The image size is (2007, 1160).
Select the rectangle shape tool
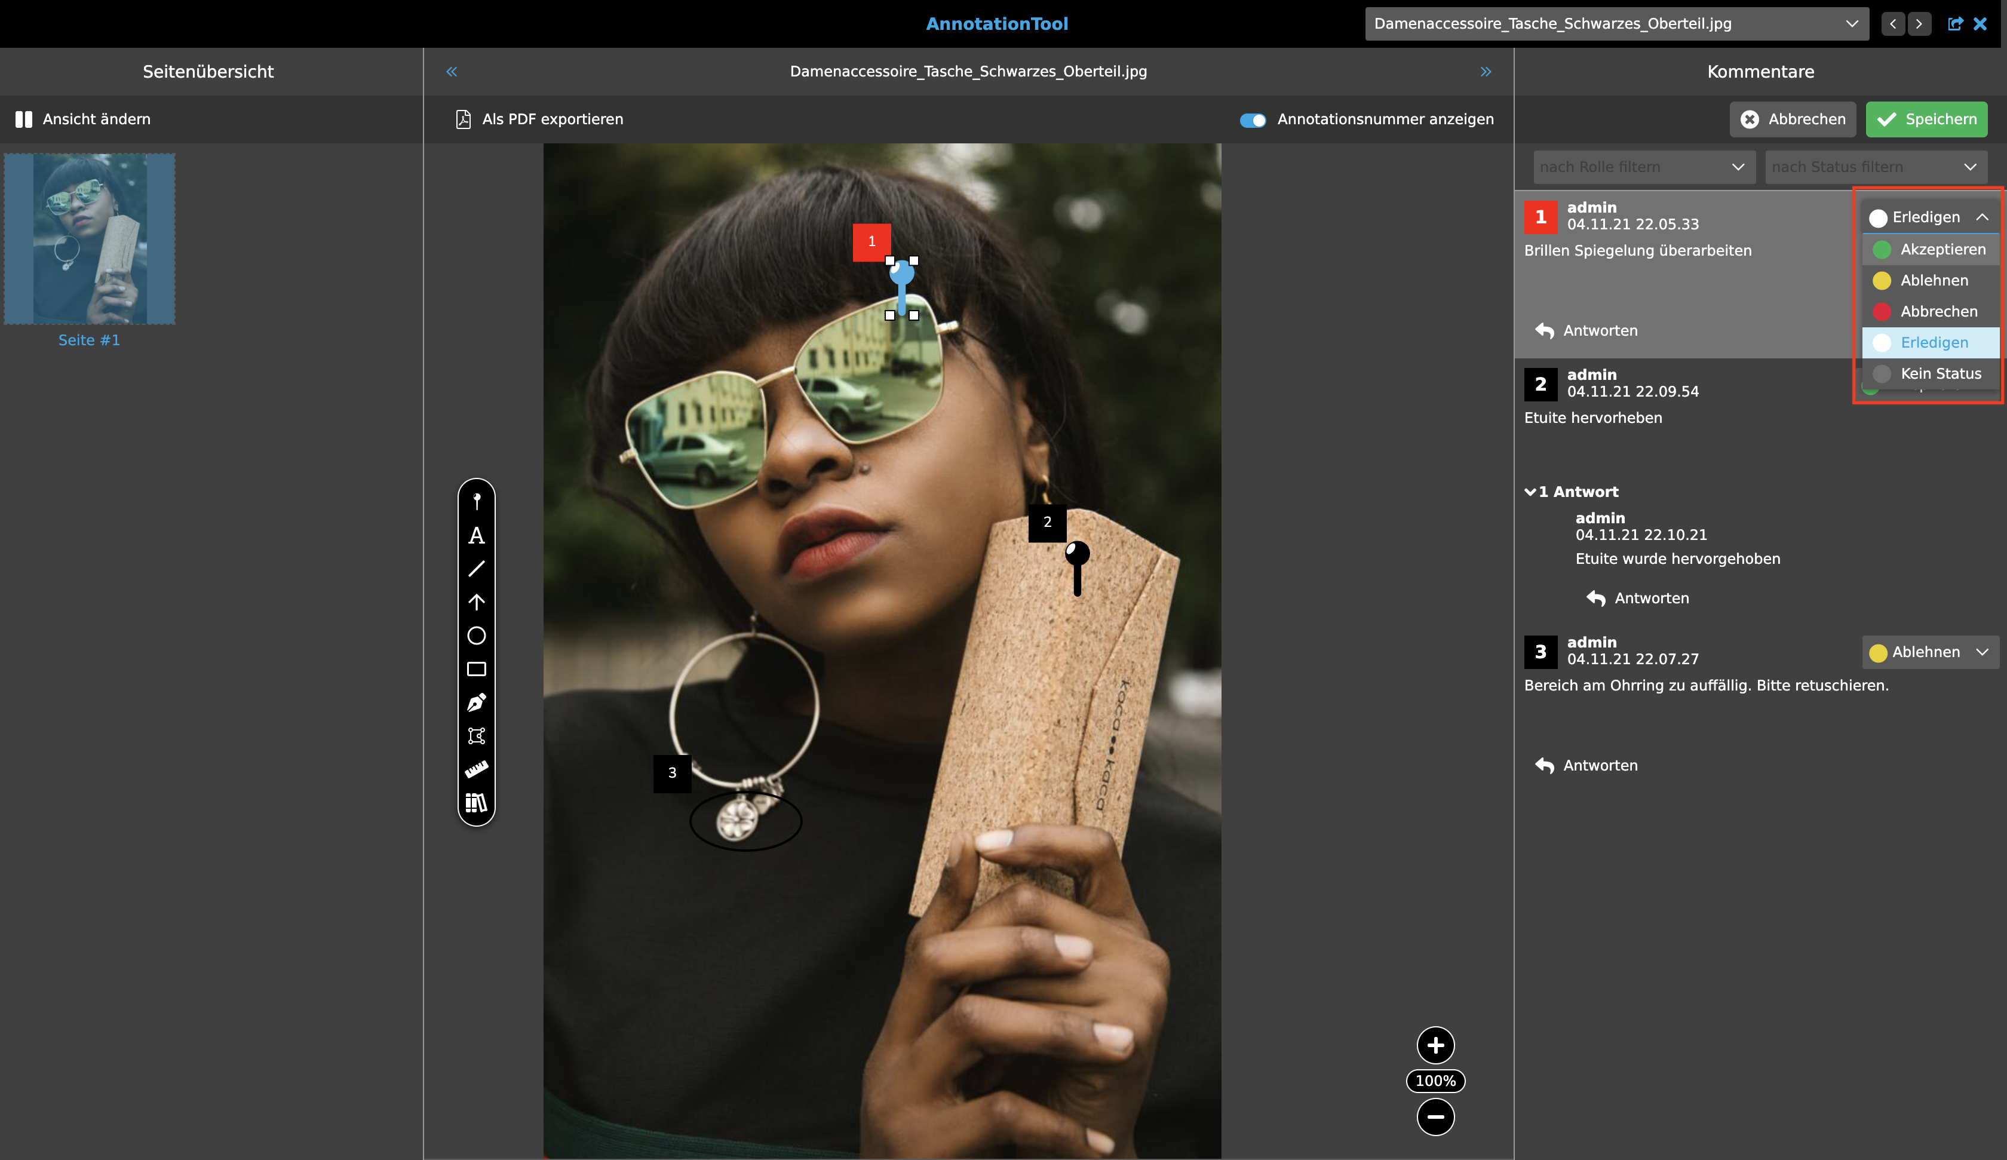click(x=476, y=669)
